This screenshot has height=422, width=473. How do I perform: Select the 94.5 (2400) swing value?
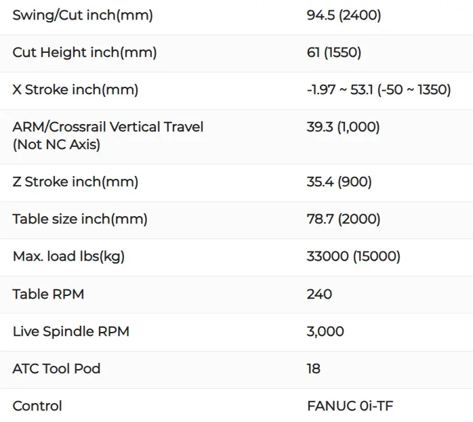[344, 15]
